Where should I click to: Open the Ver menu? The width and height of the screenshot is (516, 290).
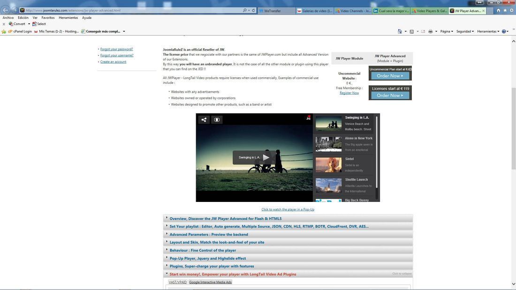[35, 18]
